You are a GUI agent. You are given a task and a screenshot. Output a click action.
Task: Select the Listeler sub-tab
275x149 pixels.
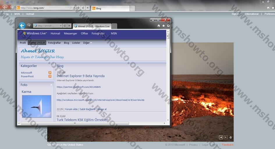76,43
